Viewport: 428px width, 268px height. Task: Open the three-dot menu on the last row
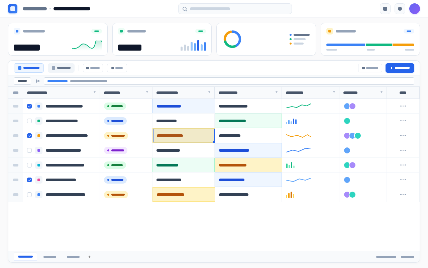tap(403, 195)
